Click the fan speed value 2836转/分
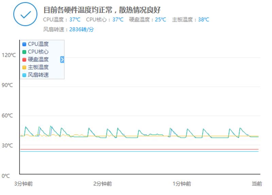This screenshot has width=272, height=195. [x=81, y=29]
